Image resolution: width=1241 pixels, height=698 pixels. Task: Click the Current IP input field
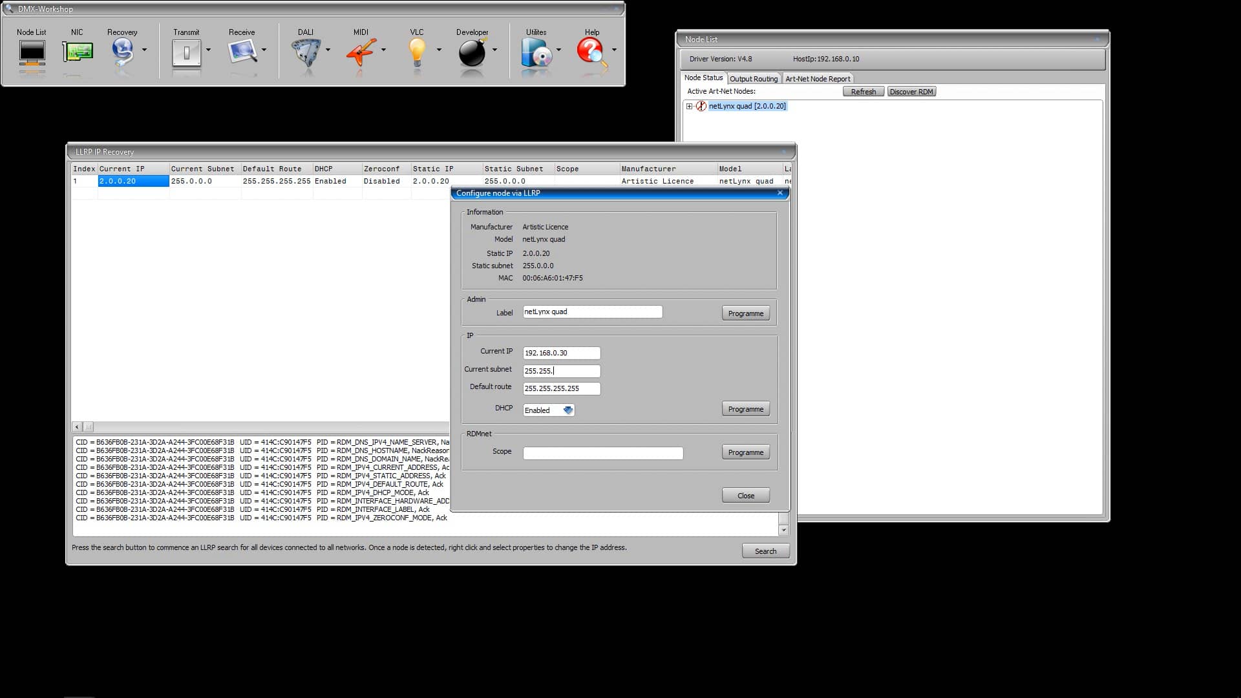pos(561,353)
